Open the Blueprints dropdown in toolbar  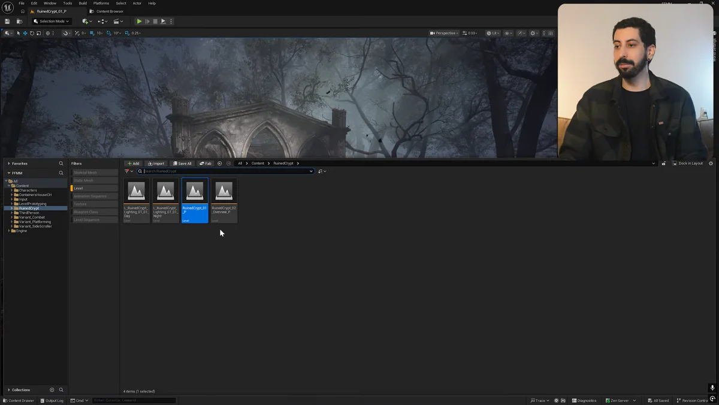[x=102, y=22]
